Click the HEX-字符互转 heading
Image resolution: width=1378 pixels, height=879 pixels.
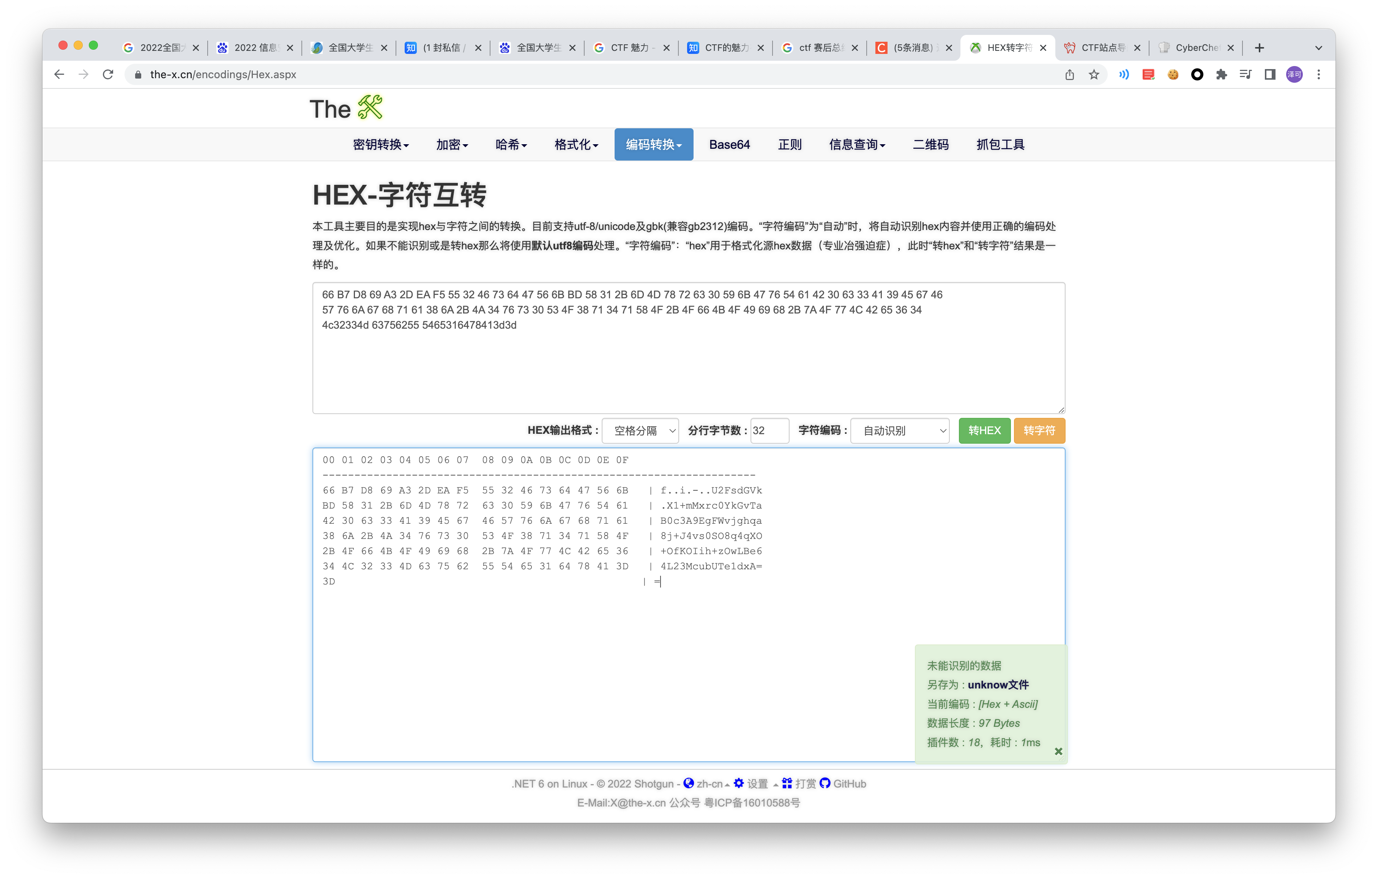click(x=399, y=195)
